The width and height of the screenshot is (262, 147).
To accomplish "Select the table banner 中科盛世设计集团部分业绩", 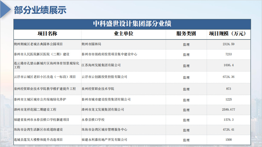I will pyautogui.click(x=132, y=24).
